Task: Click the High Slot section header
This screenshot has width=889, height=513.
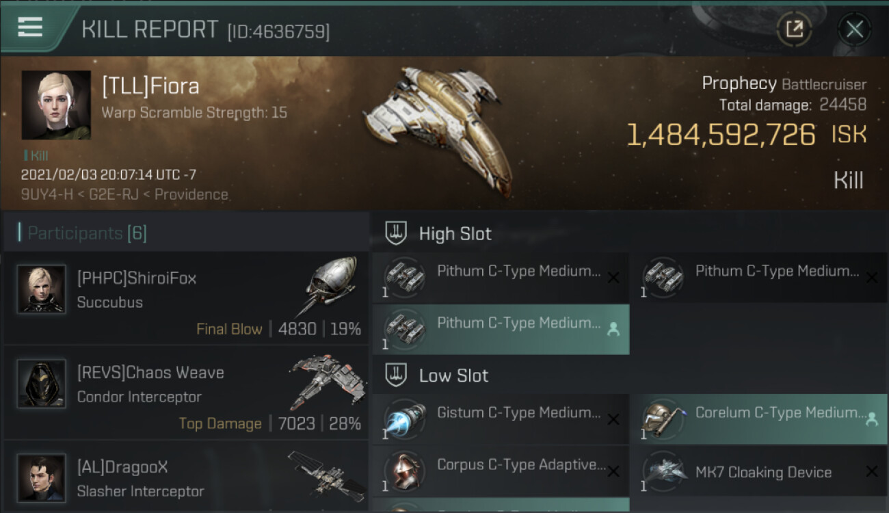Action: coord(455,234)
